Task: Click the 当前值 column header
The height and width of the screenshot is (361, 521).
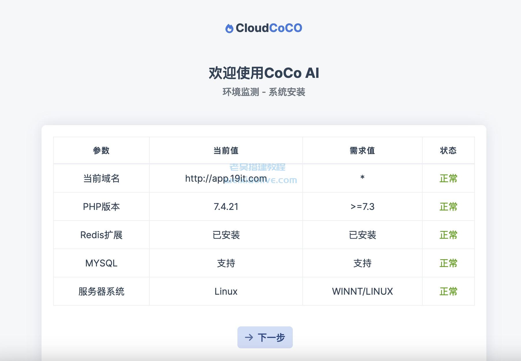Action: click(226, 151)
